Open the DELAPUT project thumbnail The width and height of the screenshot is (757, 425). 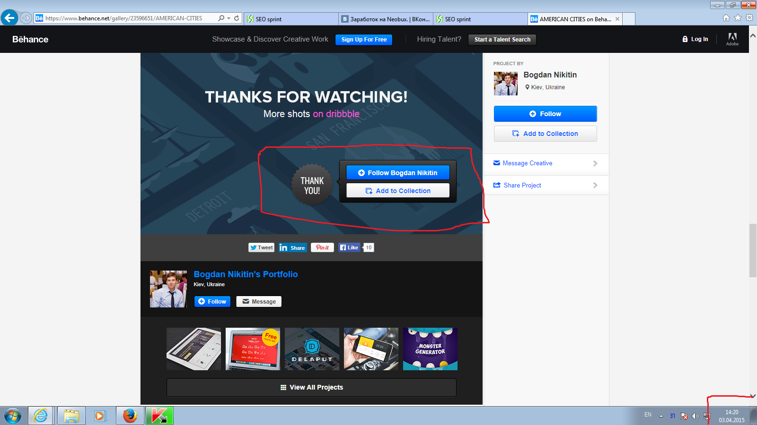click(x=312, y=349)
